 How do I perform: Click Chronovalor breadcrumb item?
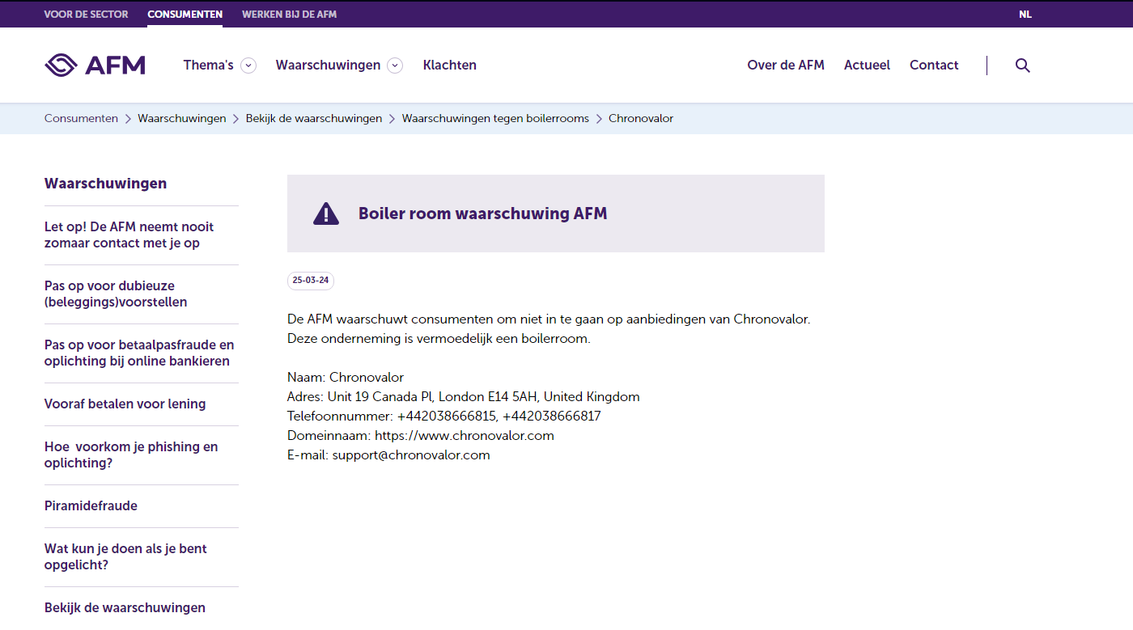(641, 119)
